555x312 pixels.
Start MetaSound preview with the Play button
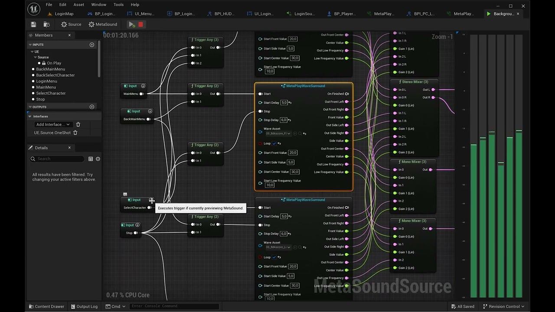[x=131, y=24]
